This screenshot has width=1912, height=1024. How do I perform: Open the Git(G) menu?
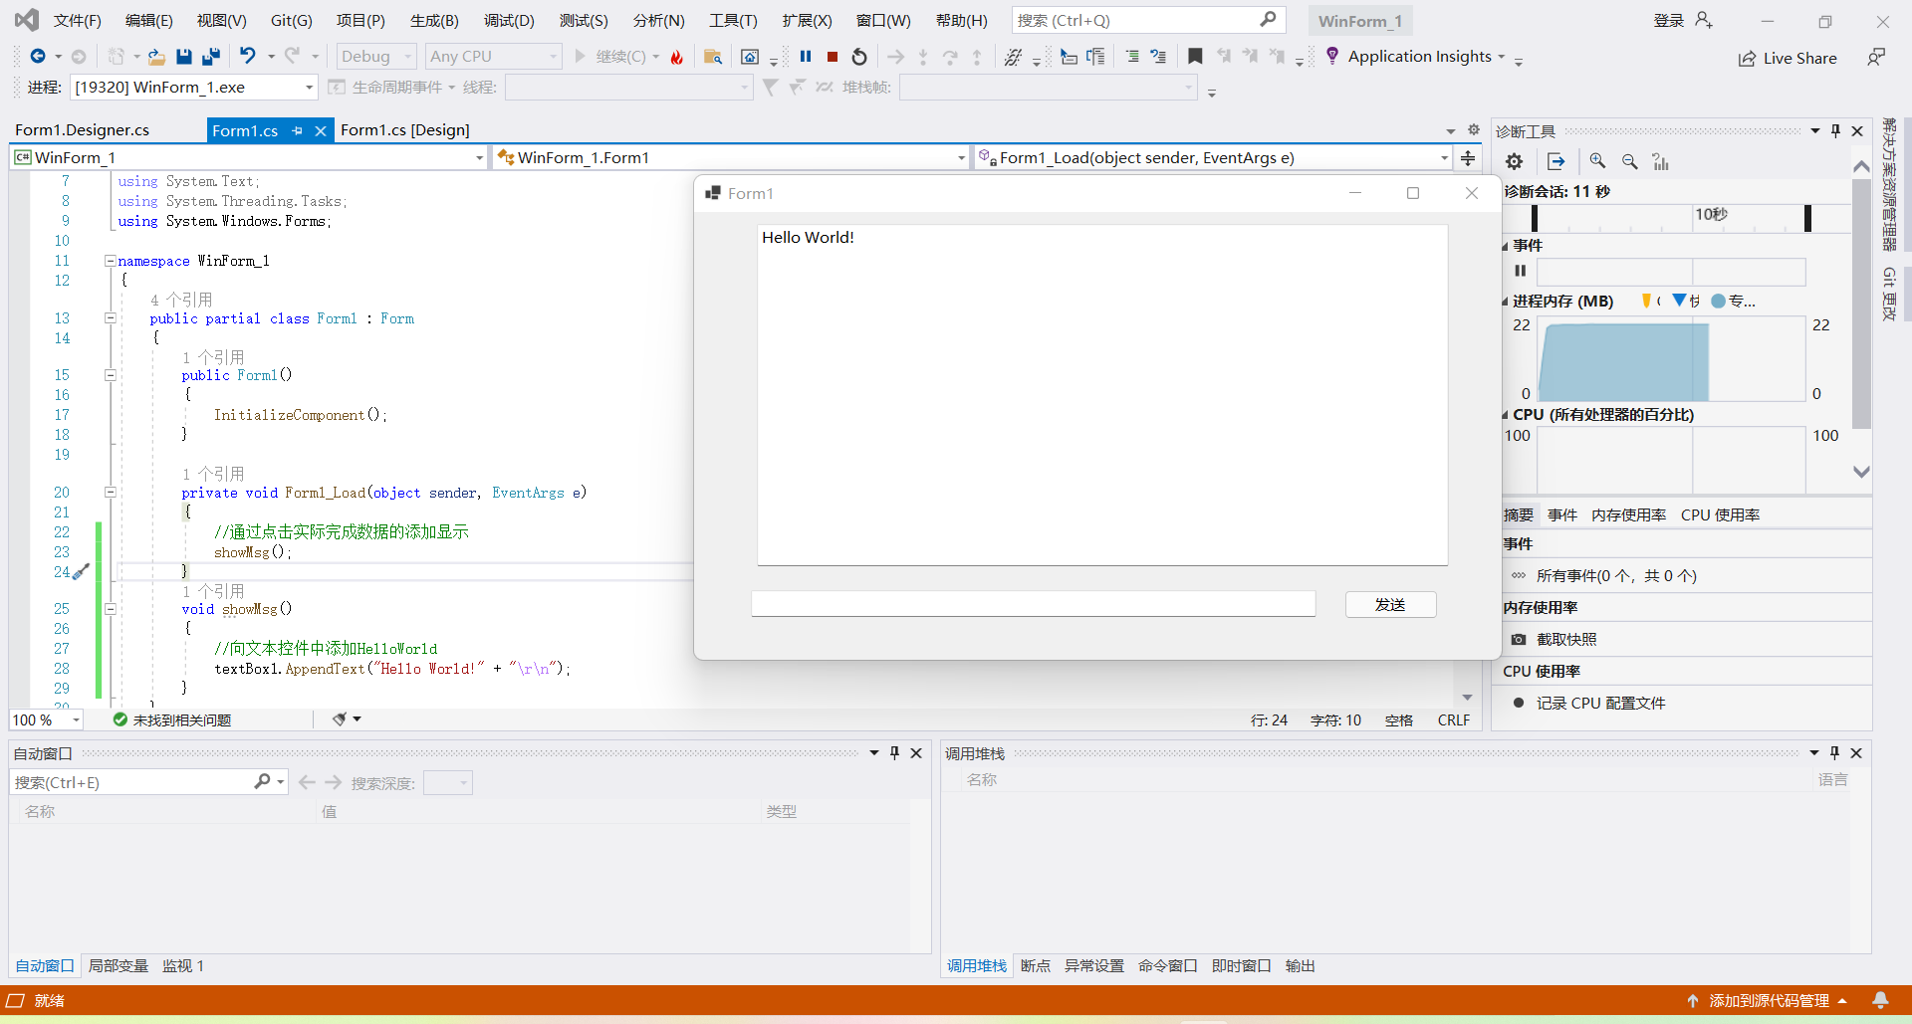click(x=291, y=20)
